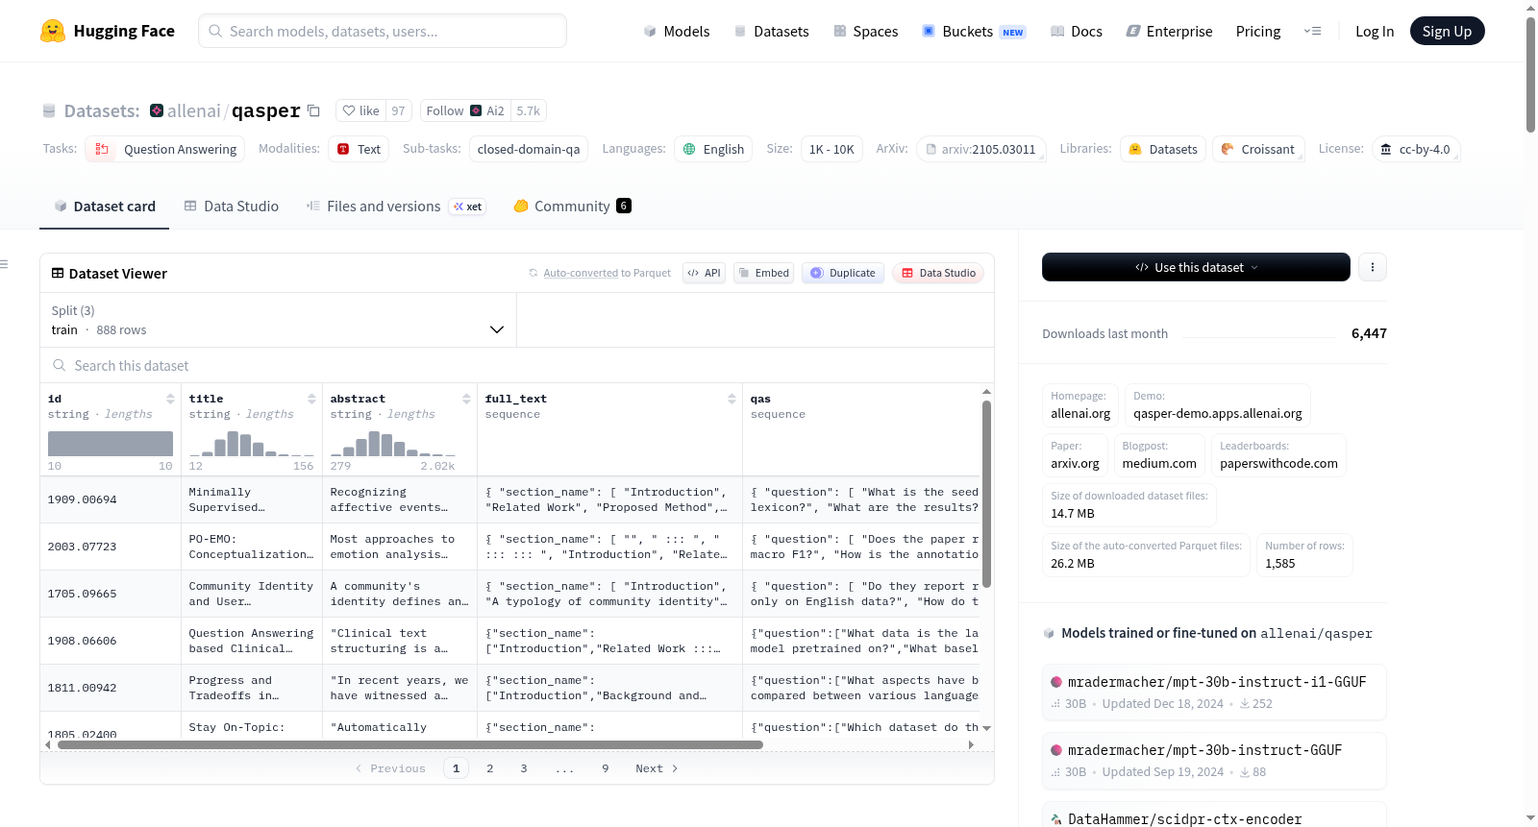Select the cc-by-4.0 license tag

1415,149
